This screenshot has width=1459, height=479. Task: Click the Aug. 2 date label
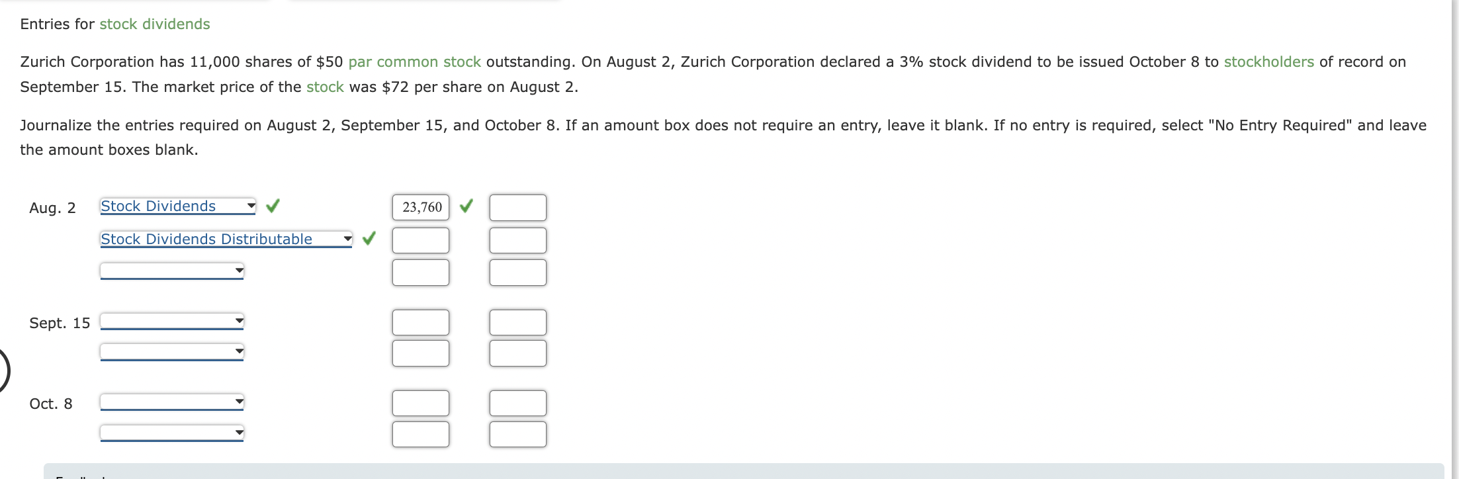tap(53, 207)
